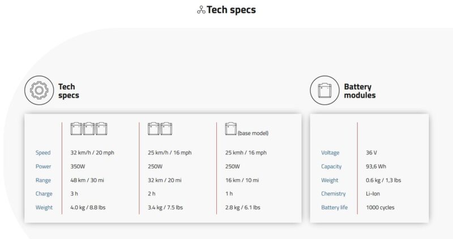Click the (base model) text

[x=253, y=133]
